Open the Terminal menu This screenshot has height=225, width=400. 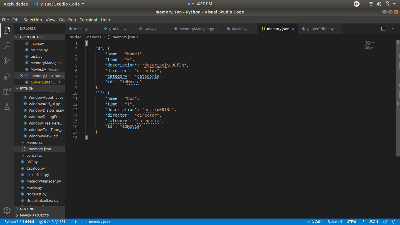pos(88,20)
